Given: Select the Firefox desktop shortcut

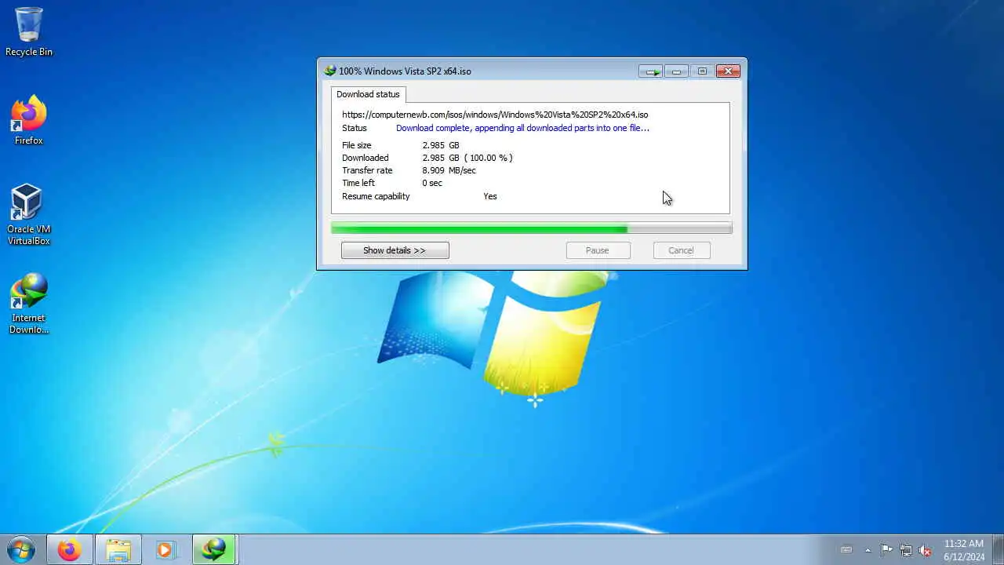Looking at the screenshot, I should pos(29,120).
